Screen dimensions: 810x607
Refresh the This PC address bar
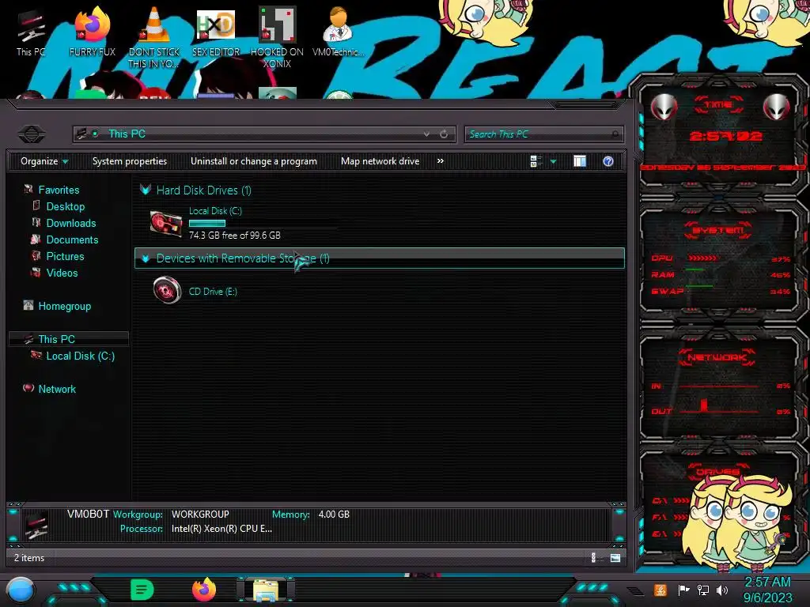444,134
